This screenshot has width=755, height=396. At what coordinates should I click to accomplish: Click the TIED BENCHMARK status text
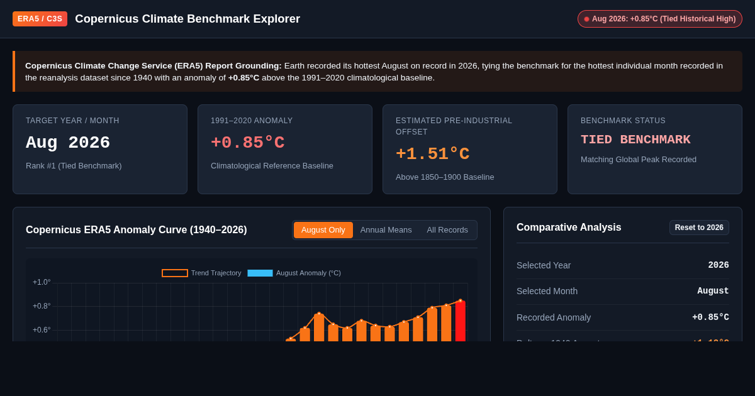[635, 140]
